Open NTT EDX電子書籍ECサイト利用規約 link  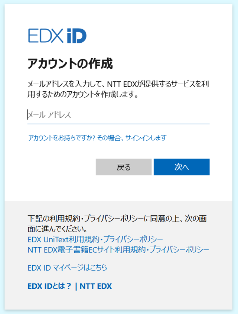pyautogui.click(x=118, y=250)
